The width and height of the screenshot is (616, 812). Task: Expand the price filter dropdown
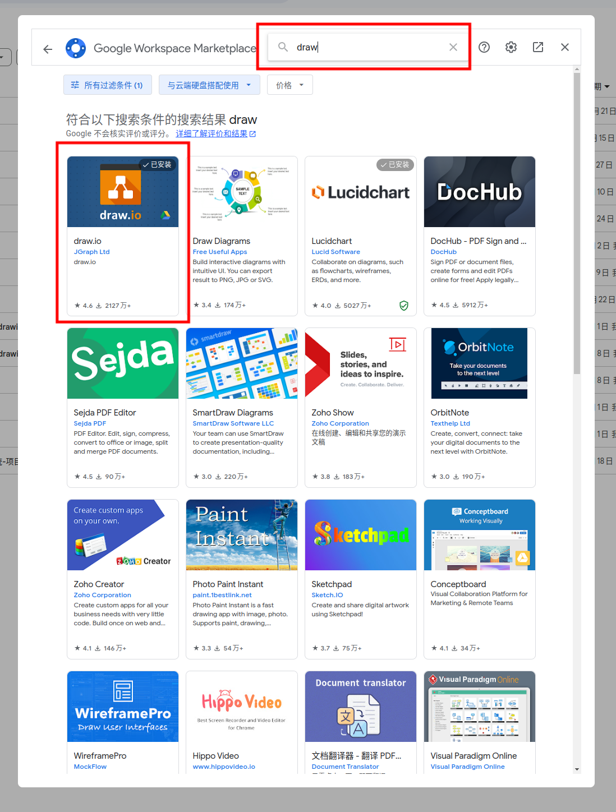tap(290, 85)
